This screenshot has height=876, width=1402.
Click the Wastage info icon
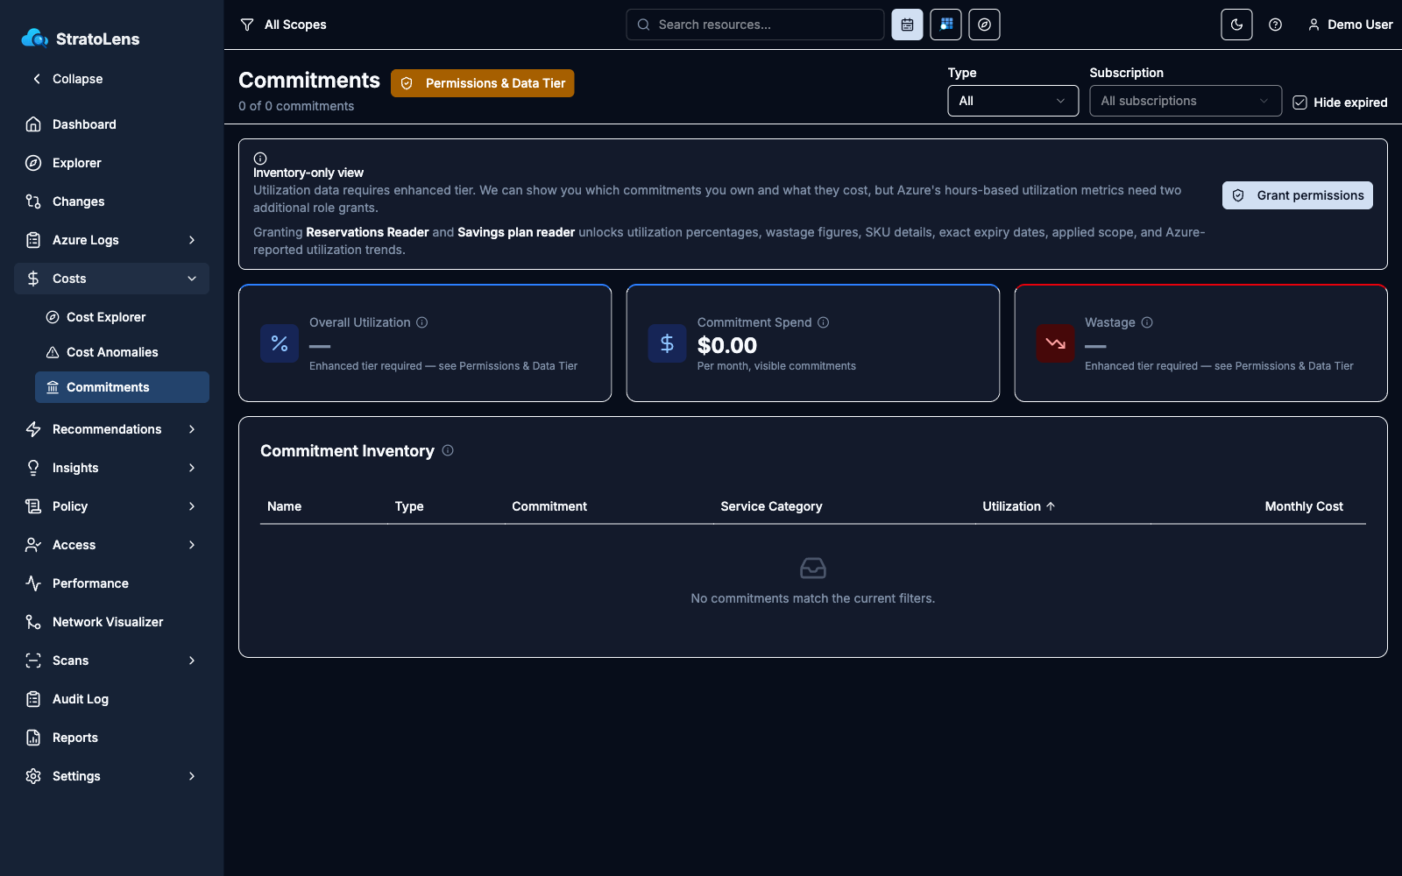point(1147,322)
